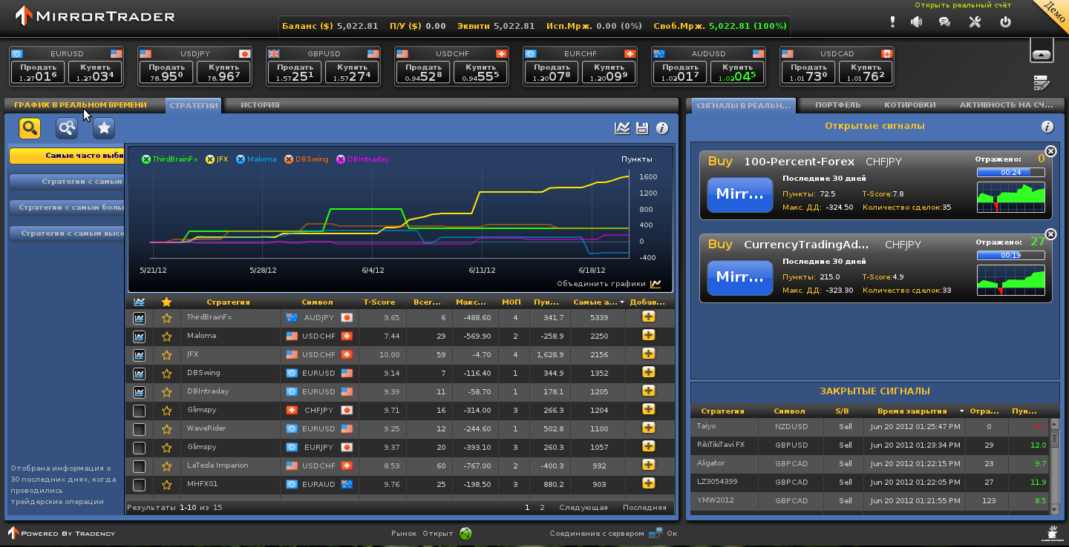The width and height of the screenshot is (1069, 547).
Task: Add Maloma strategy with plus button
Action: [649, 336]
